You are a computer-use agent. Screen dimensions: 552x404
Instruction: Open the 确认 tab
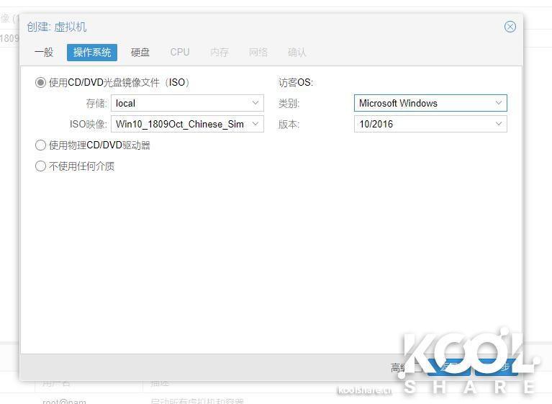point(297,53)
